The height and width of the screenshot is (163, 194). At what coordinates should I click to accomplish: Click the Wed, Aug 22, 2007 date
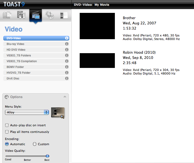point(139,23)
